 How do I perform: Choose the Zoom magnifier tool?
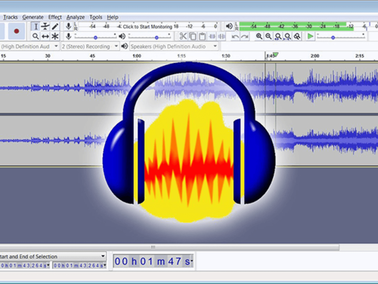coord(36,36)
